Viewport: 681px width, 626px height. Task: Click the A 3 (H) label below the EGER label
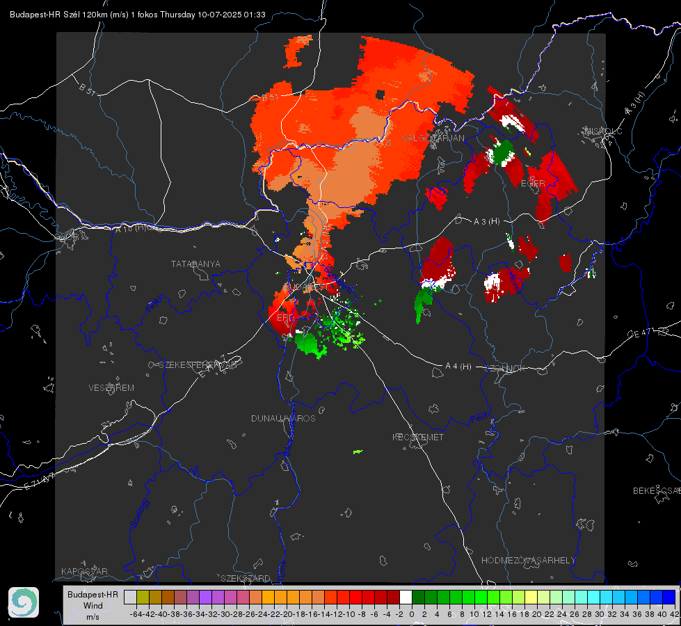(486, 222)
